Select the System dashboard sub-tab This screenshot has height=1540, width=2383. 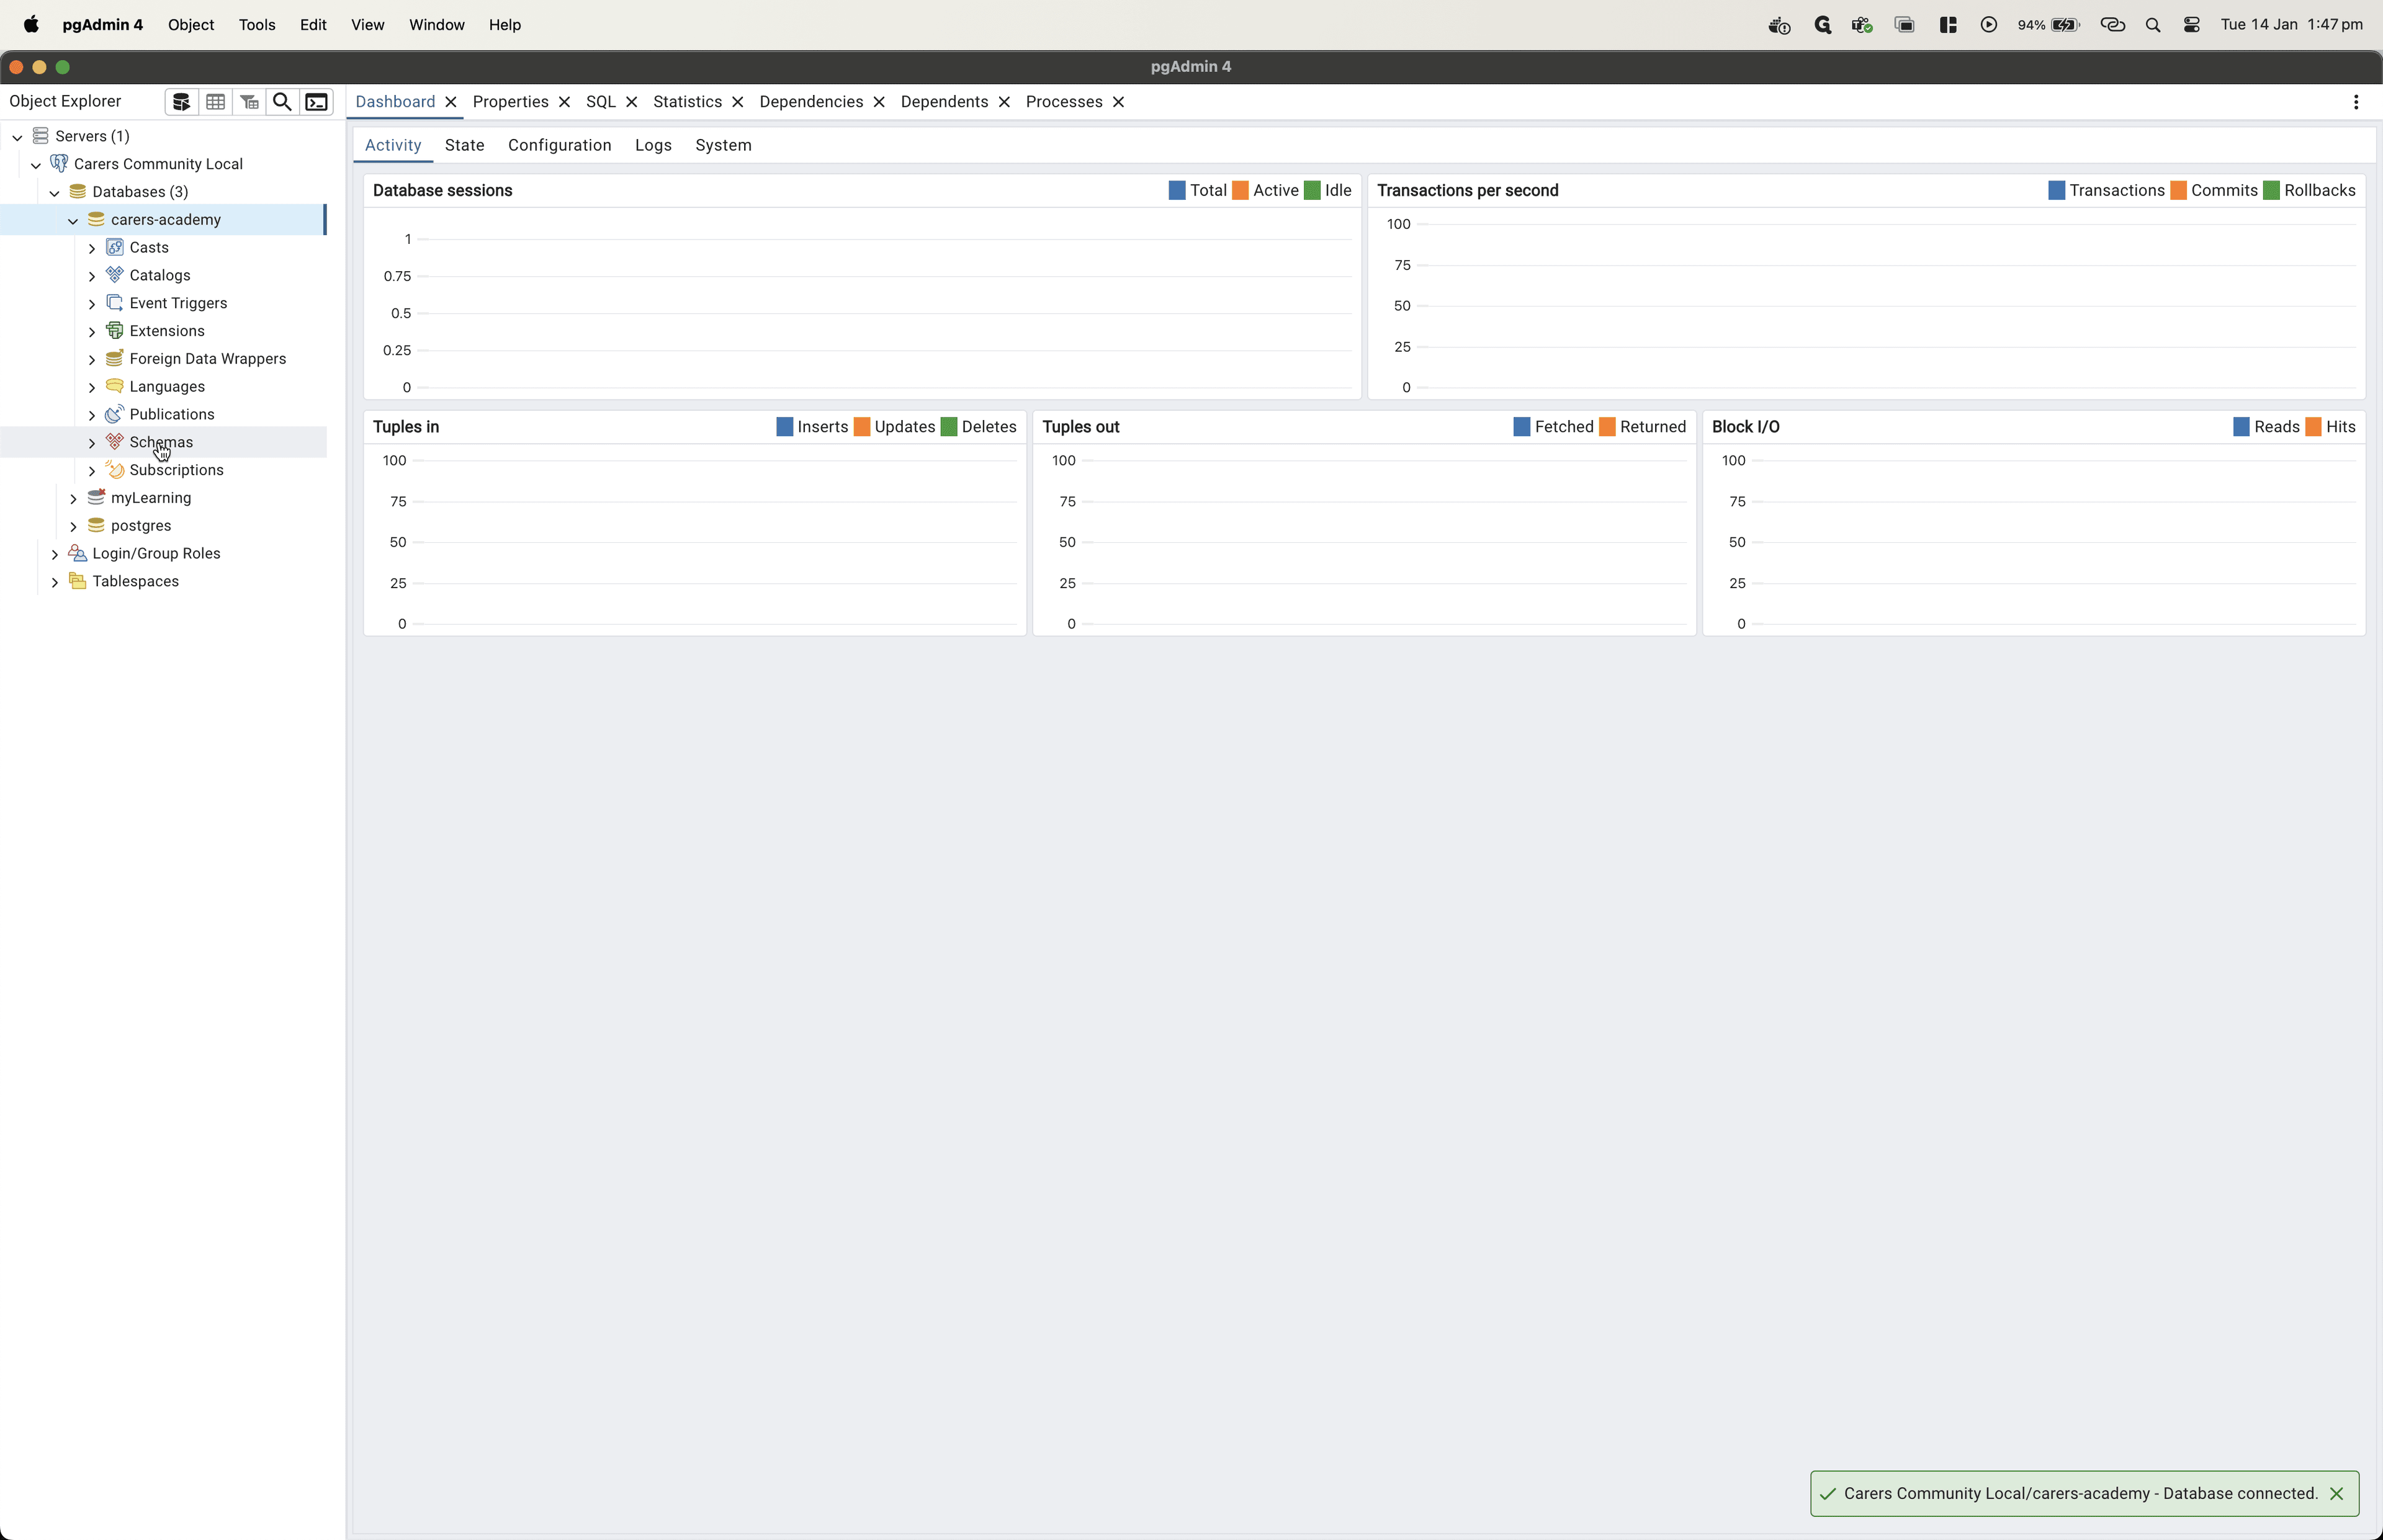click(723, 145)
